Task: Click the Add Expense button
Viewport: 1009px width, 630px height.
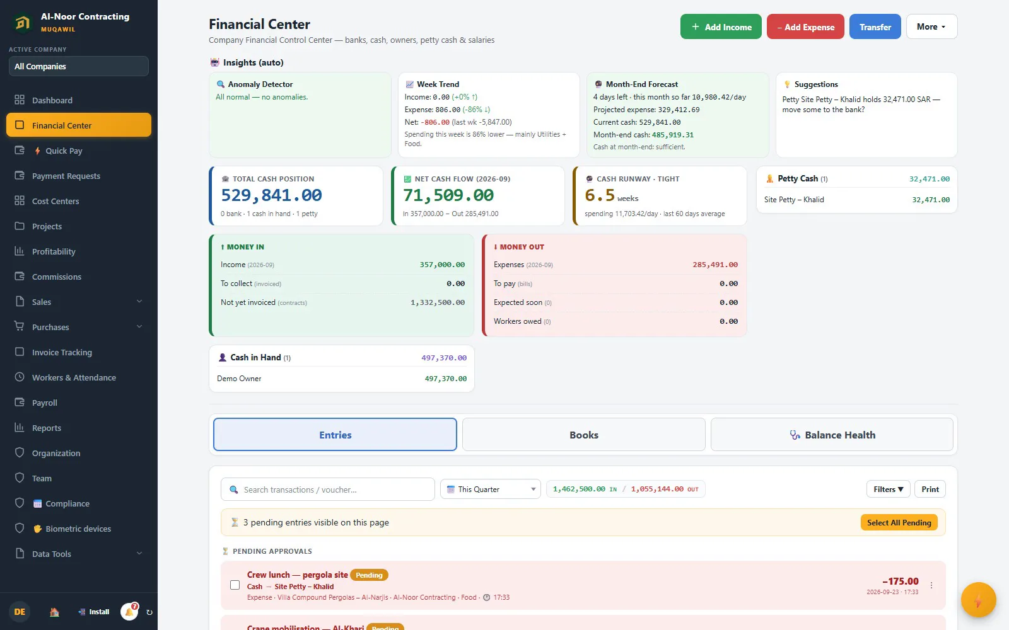Action: coord(805,26)
